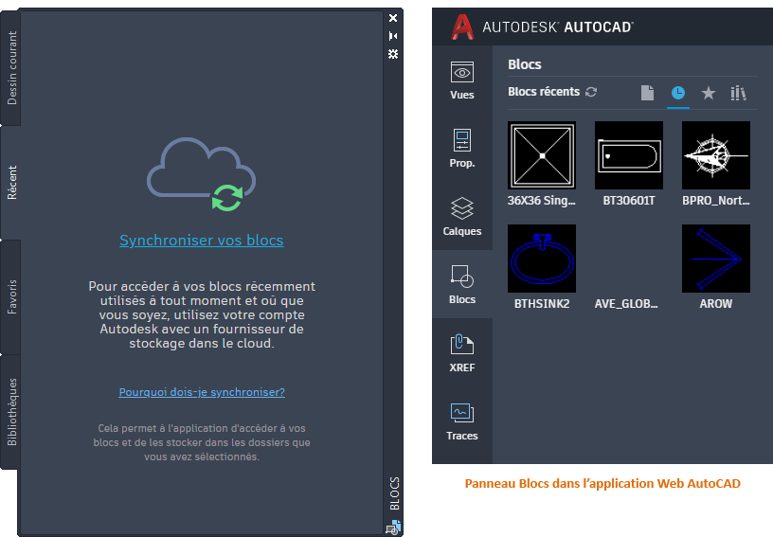Click icon at bottom of BLOCS palette
The image size is (773, 537).
pos(393,528)
